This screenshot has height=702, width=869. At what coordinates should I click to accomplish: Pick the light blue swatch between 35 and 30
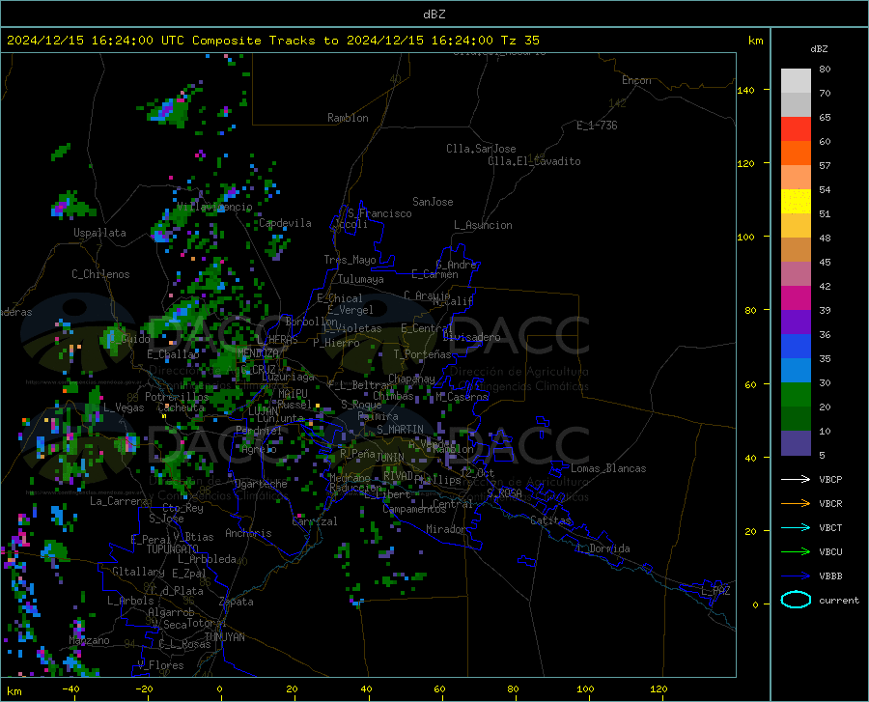tap(796, 371)
